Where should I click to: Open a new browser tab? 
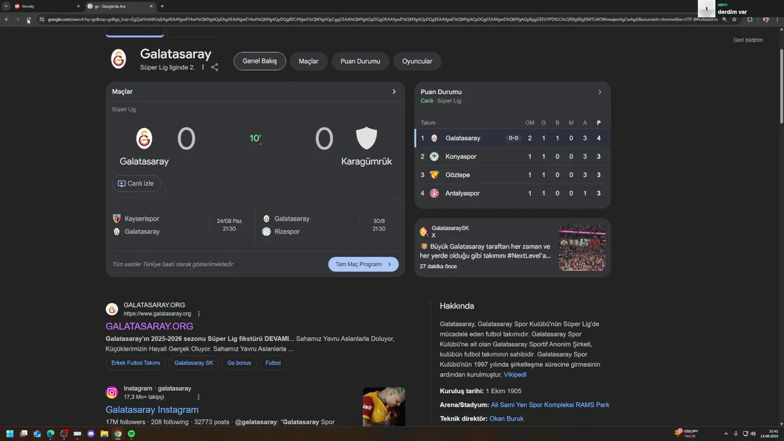[x=162, y=6]
